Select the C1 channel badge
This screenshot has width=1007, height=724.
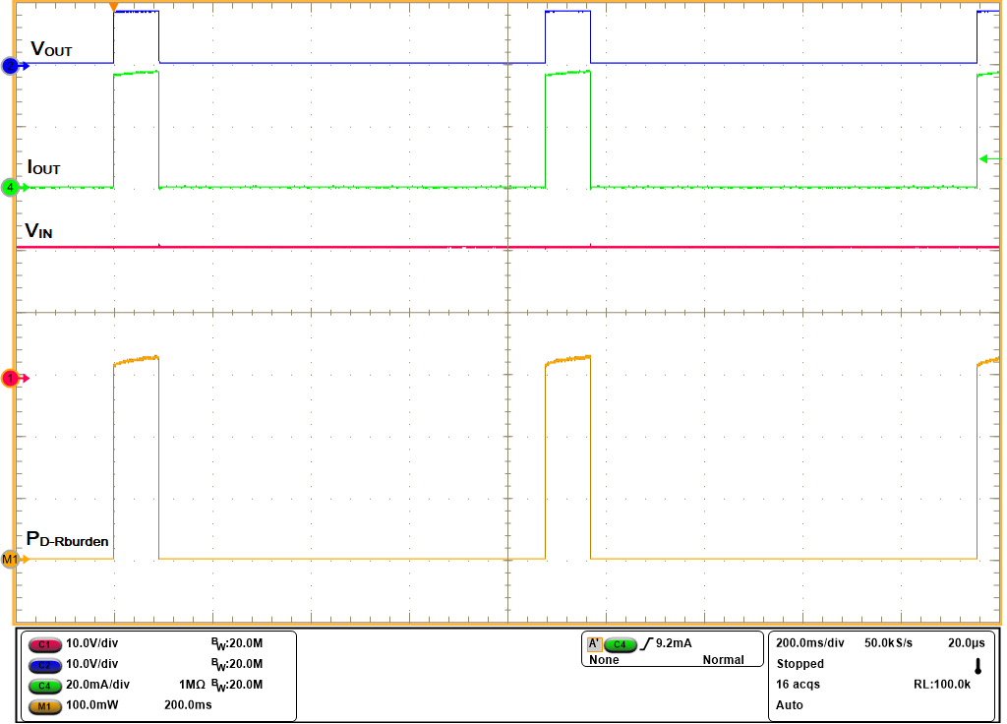(x=44, y=645)
